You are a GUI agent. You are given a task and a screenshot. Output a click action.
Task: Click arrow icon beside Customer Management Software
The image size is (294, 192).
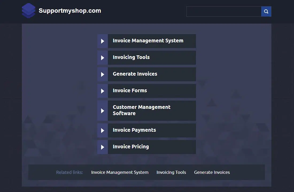point(103,111)
